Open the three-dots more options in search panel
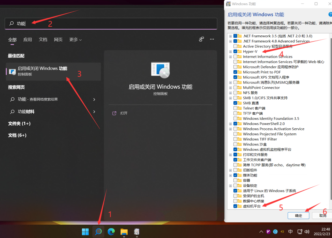 (x=212, y=39)
